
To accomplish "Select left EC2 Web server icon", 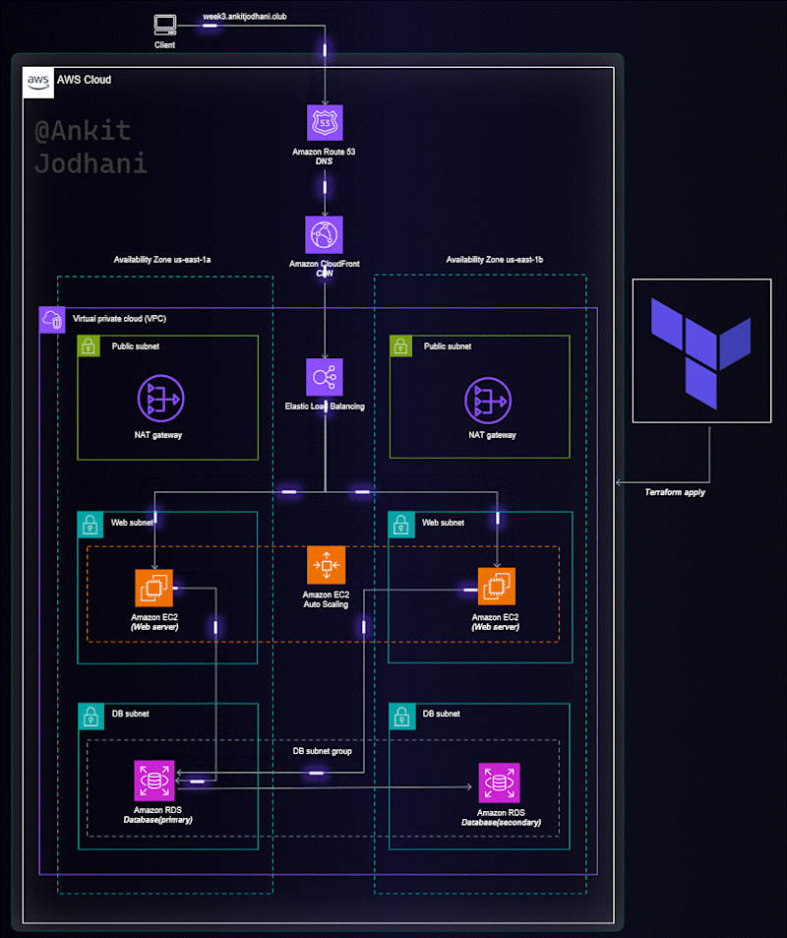I will coord(154,588).
